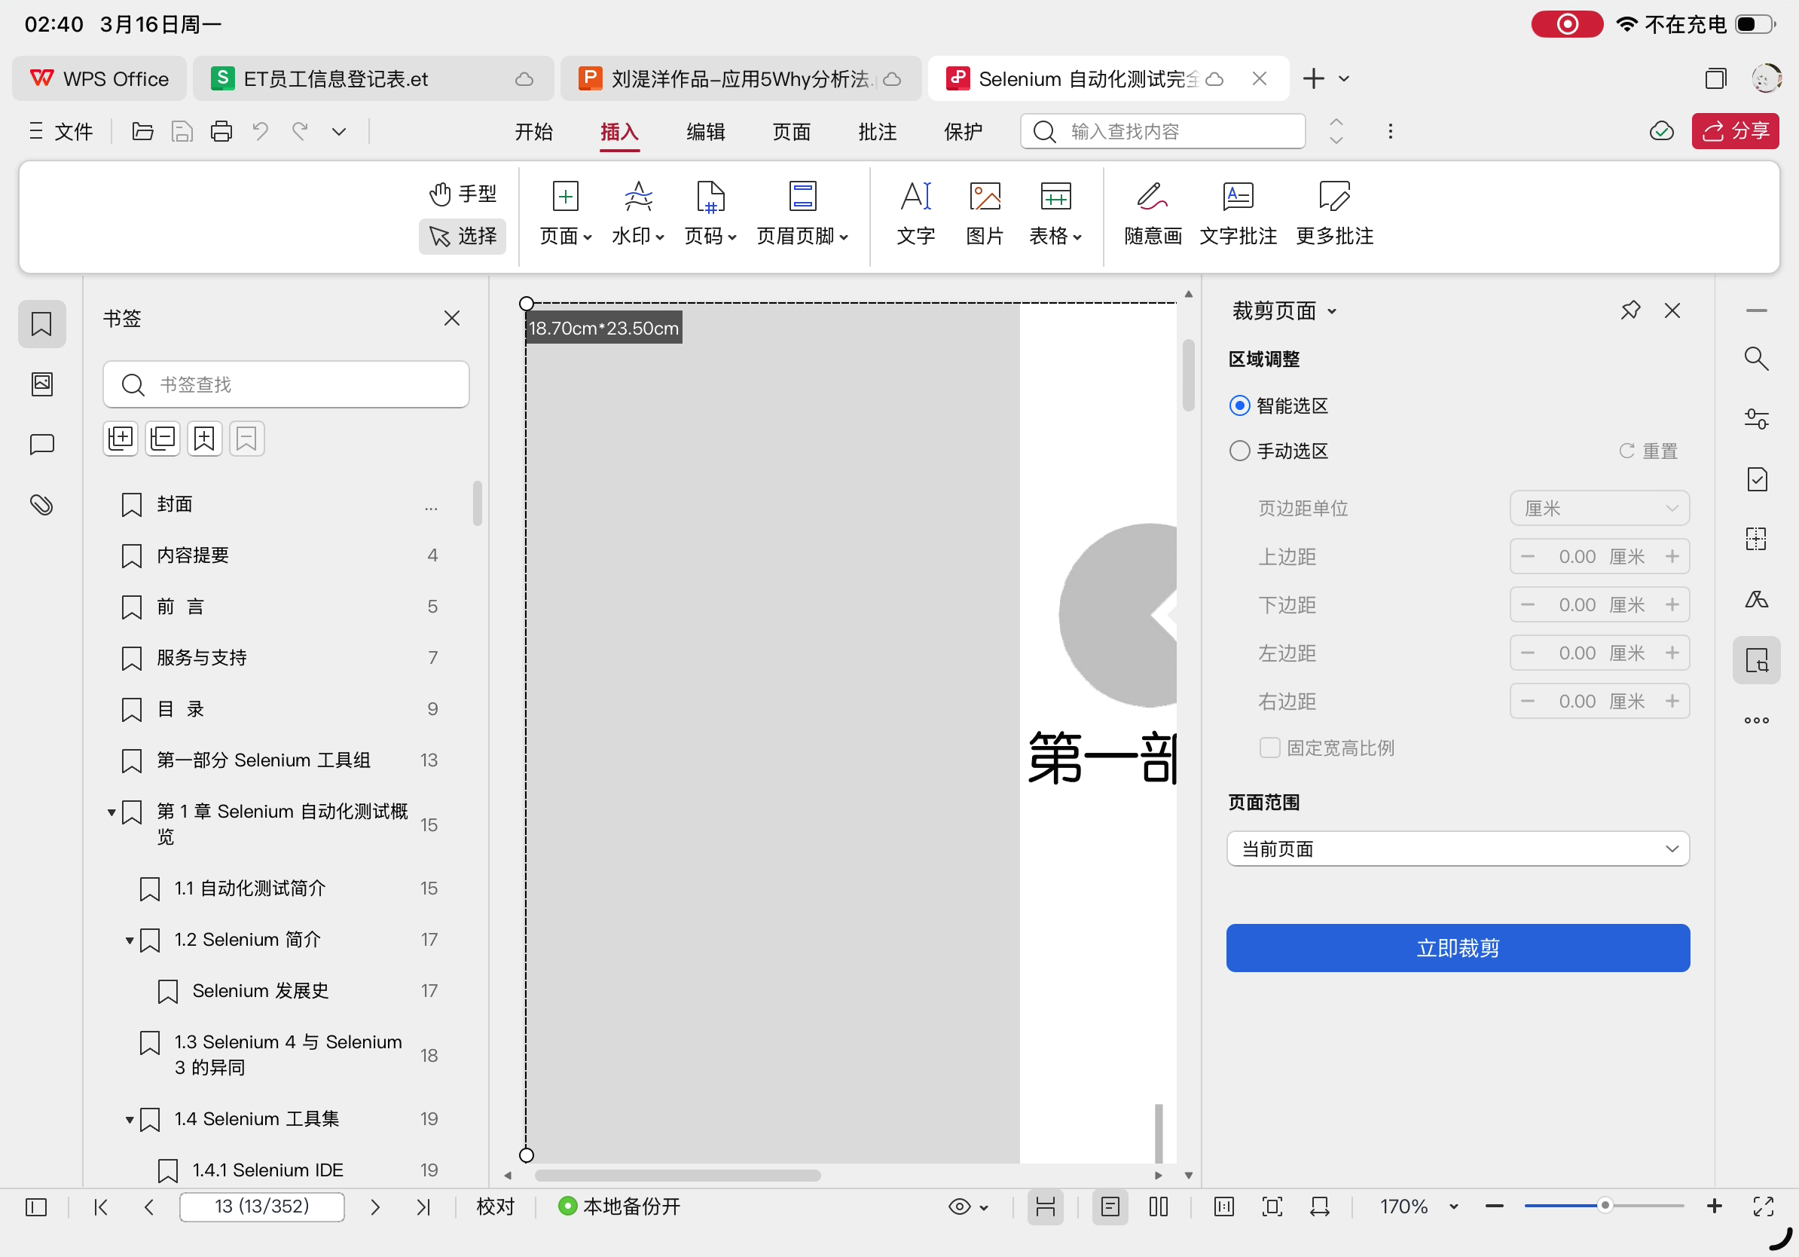Select the 手型 hand tool
1799x1257 pixels.
click(463, 193)
